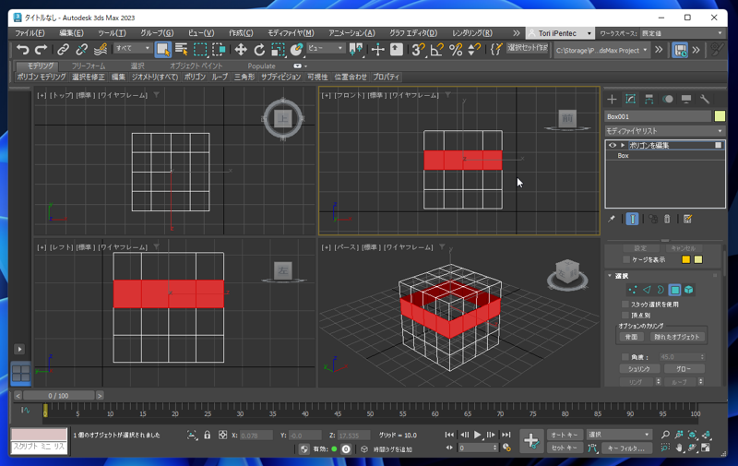
Task: Activate the Select Object tool
Action: tap(163, 50)
